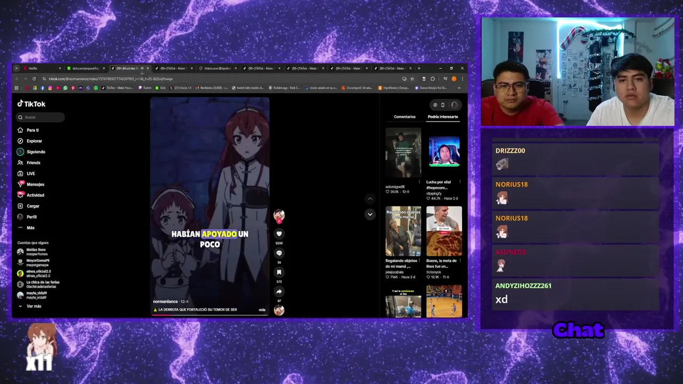Open the Más options menu

click(x=26, y=228)
